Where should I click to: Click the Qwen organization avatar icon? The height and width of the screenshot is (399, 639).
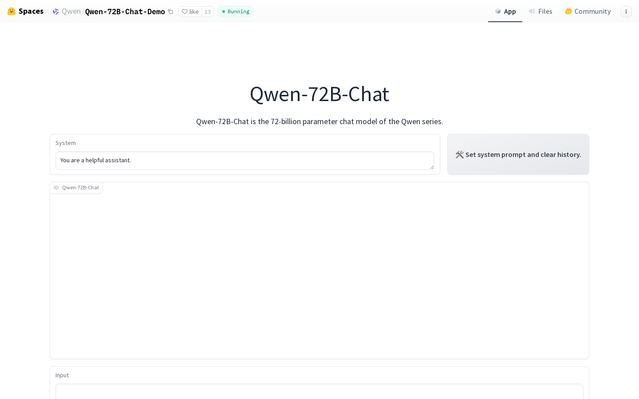(56, 12)
